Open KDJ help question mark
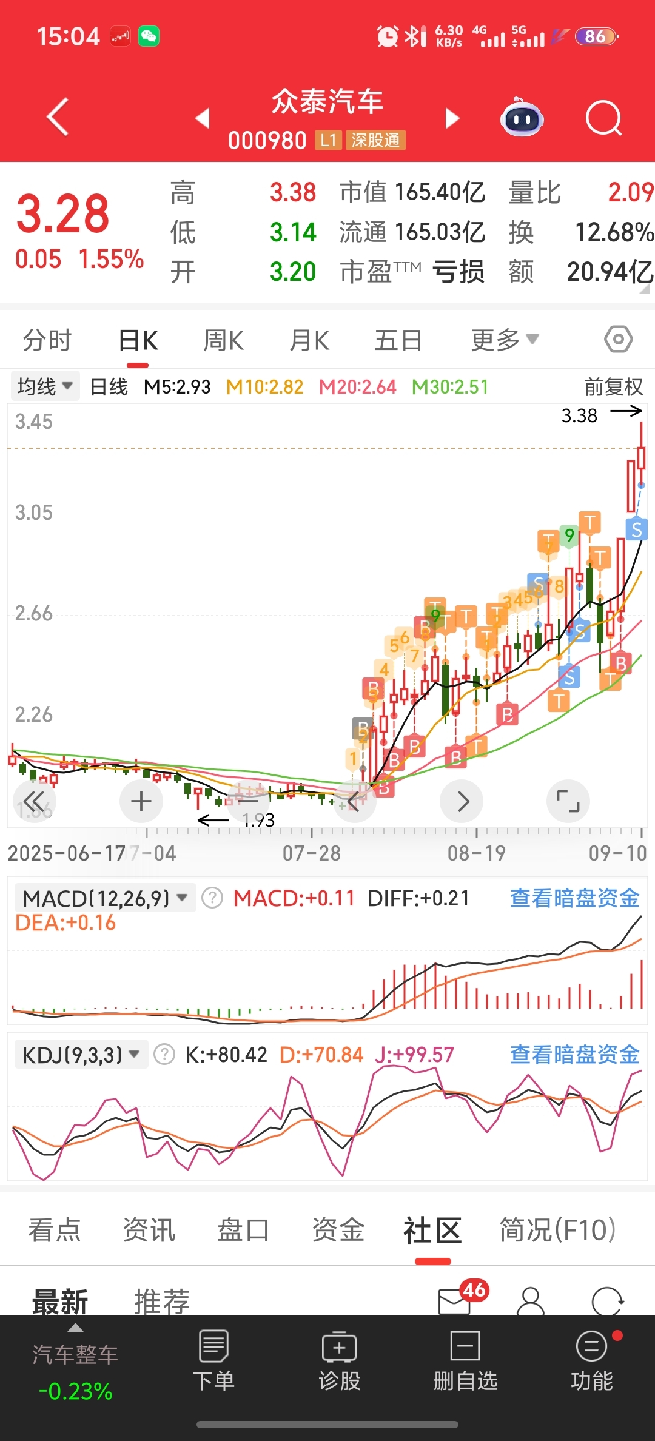Image resolution: width=655 pixels, height=1441 pixels. click(164, 1055)
